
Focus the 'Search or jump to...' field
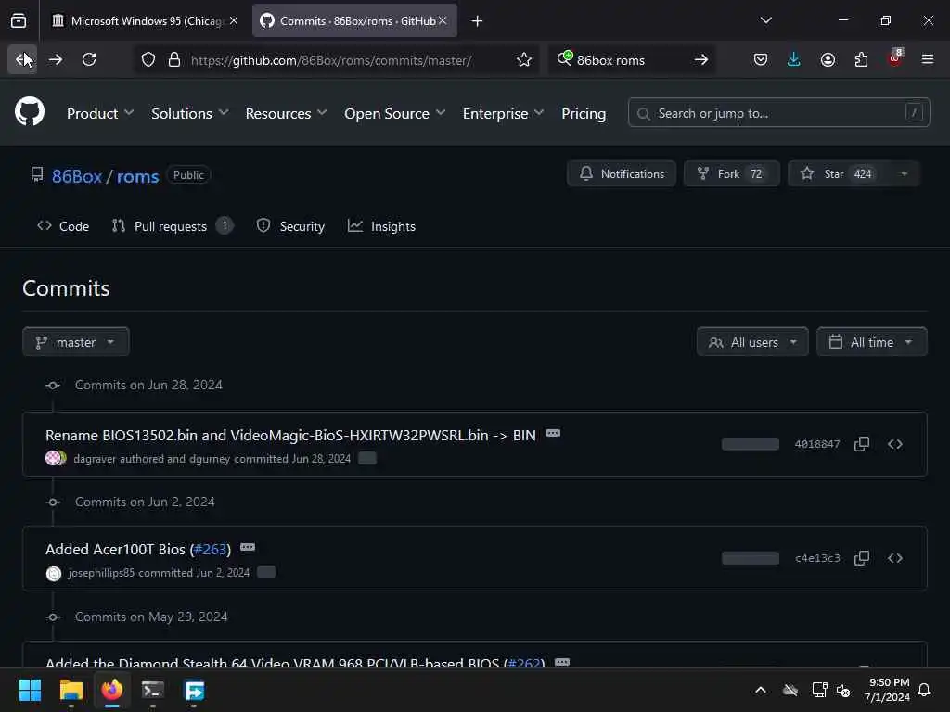[778, 112]
